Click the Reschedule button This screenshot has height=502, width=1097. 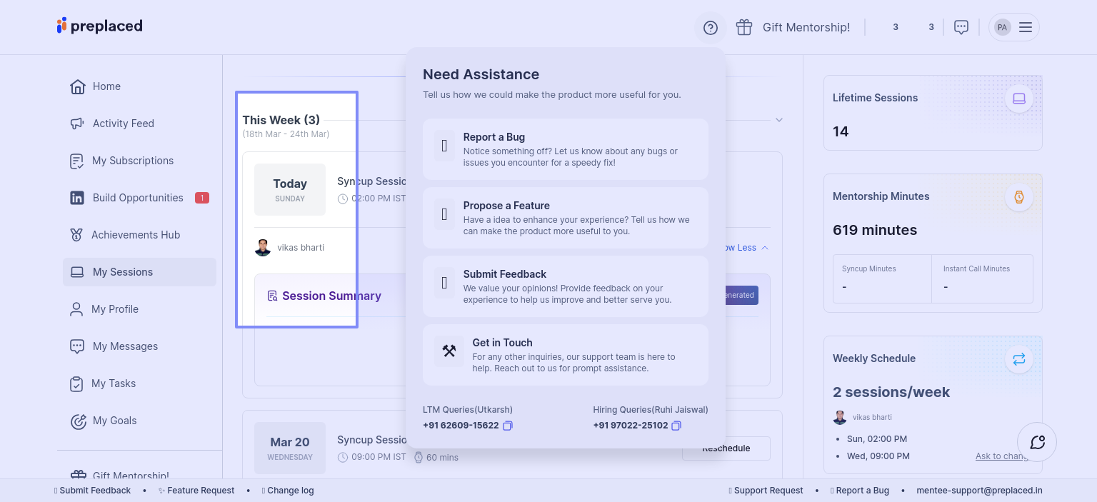[726, 448]
